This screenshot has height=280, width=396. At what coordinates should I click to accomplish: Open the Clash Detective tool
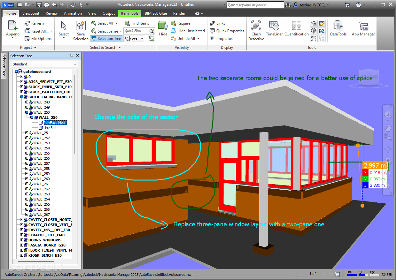coord(256,31)
